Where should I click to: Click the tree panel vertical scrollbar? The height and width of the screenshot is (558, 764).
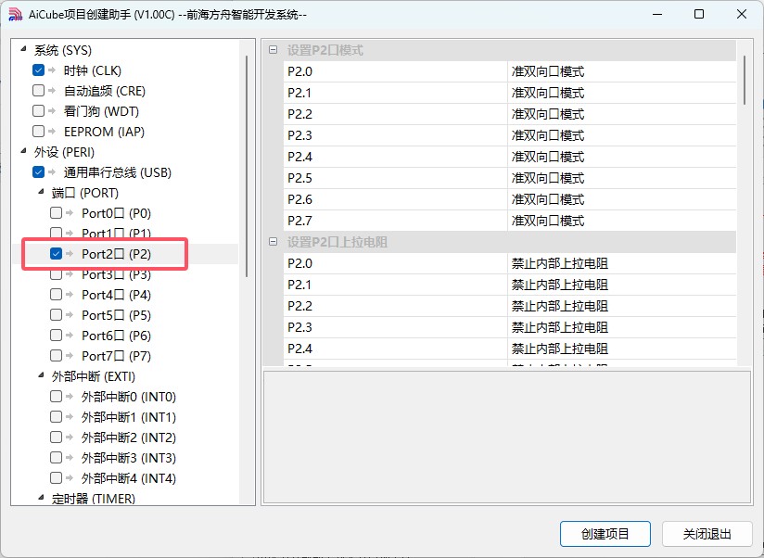coord(247,166)
